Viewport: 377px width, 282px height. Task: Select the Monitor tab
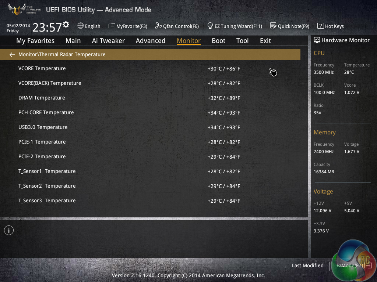tap(188, 41)
